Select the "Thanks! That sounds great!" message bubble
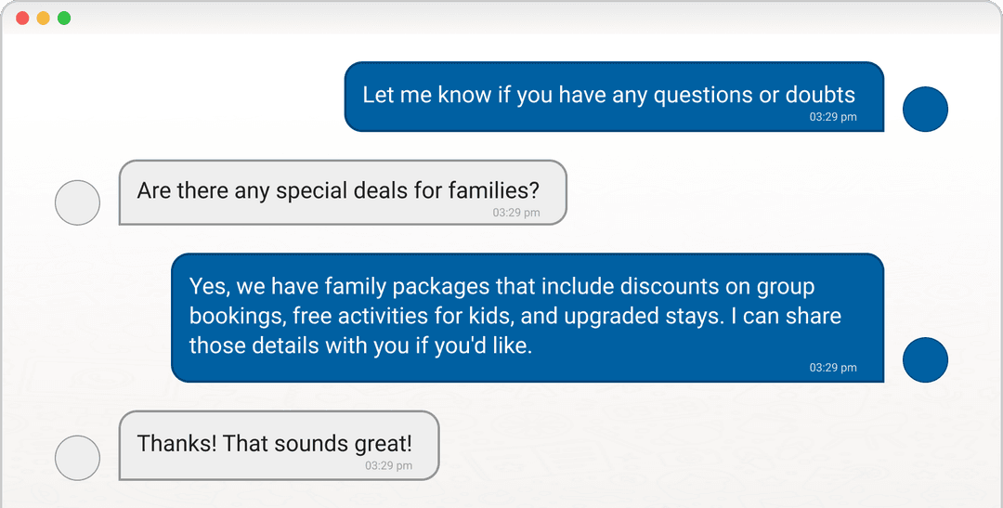1003x508 pixels. pyautogui.click(x=279, y=445)
